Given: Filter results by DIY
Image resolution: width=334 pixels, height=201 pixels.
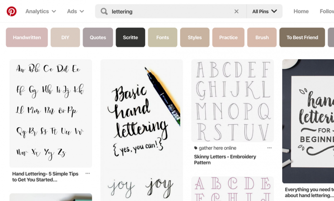Looking at the screenshot, I should [65, 37].
